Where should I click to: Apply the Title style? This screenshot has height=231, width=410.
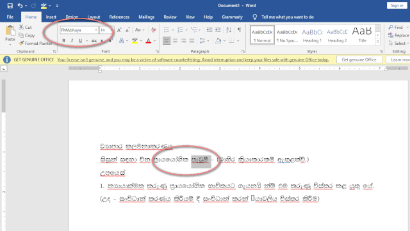(362, 35)
